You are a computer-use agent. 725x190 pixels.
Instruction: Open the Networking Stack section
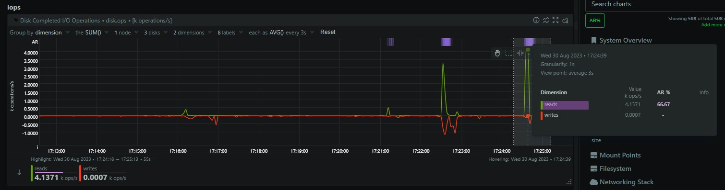pyautogui.click(x=627, y=182)
